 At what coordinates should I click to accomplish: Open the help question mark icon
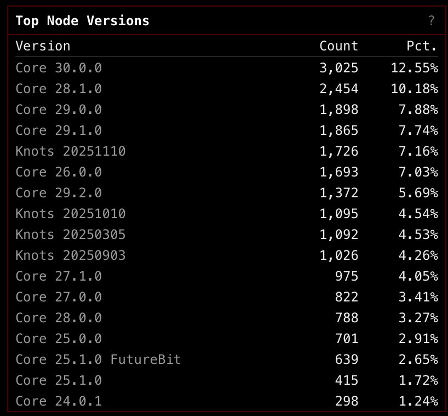432,21
